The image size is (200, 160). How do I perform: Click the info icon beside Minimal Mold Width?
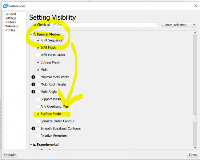point(33,77)
